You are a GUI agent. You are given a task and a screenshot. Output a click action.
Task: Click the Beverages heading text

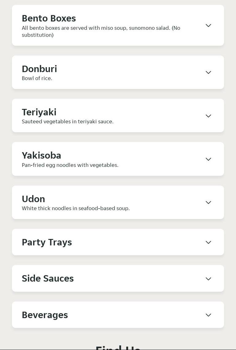tap(45, 315)
